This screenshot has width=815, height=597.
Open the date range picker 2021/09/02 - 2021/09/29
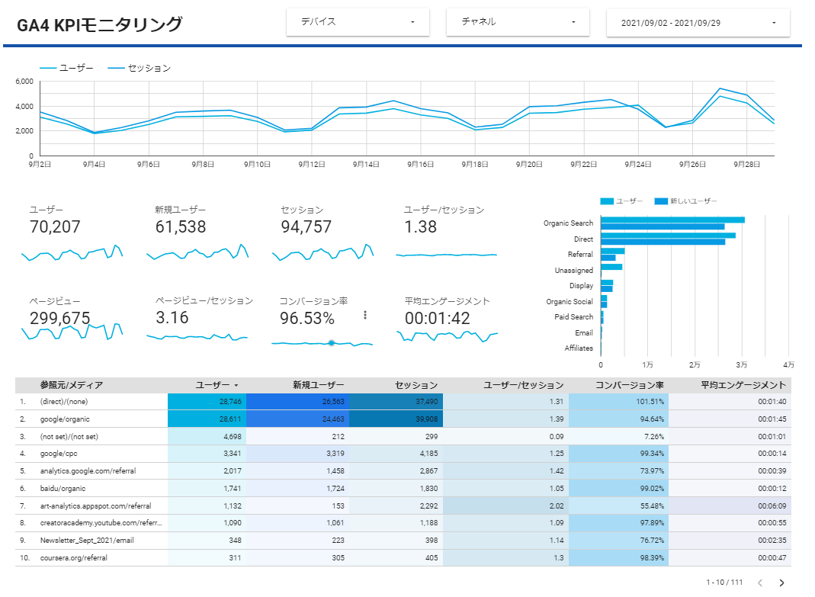698,23
